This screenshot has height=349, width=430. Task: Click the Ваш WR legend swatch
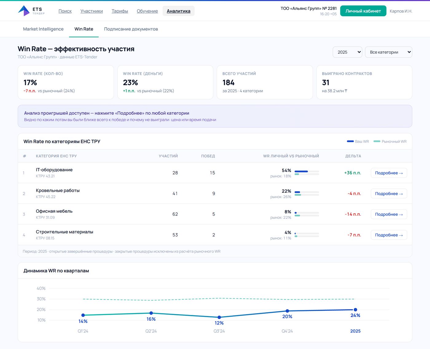[x=350, y=141]
